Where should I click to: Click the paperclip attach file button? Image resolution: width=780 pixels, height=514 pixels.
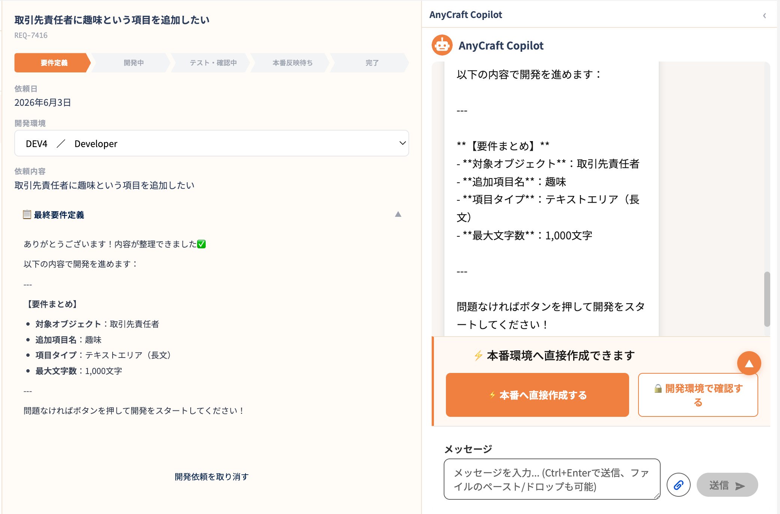tap(678, 485)
